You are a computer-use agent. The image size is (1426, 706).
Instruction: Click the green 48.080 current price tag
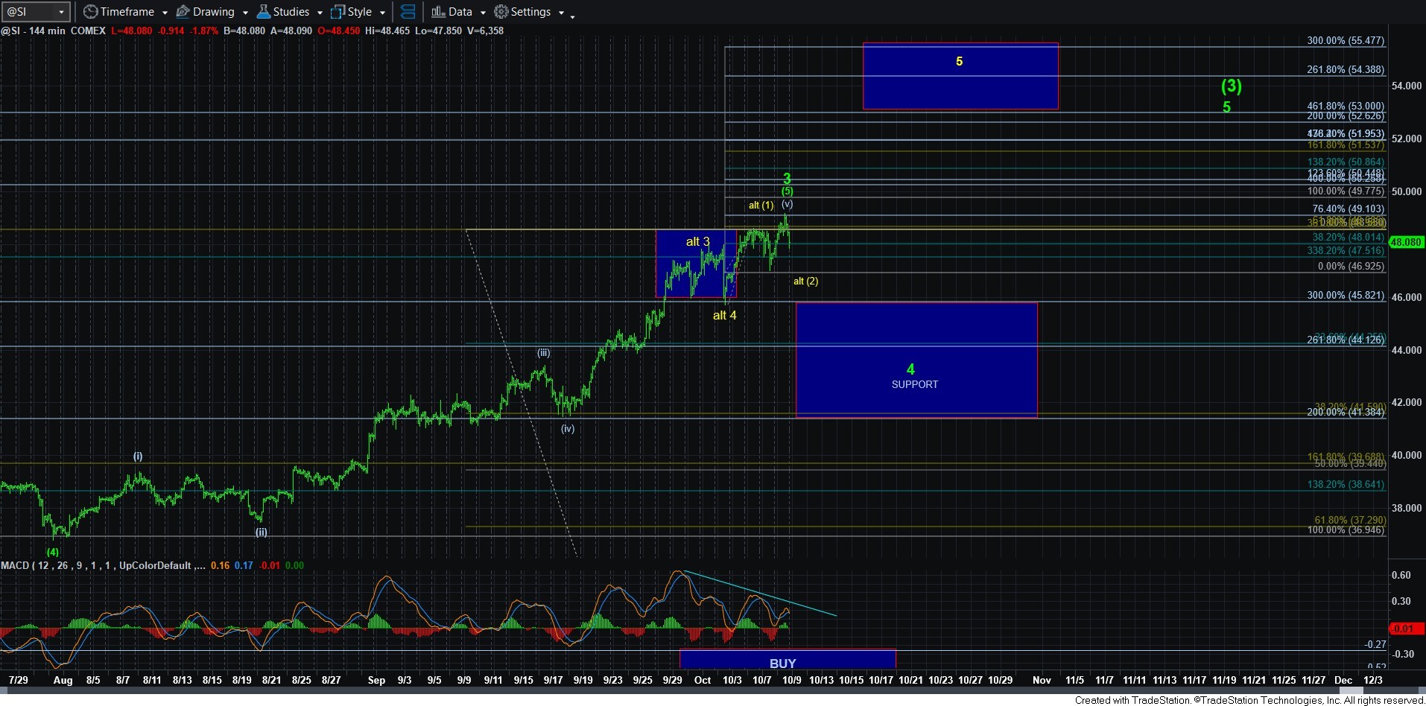(1406, 242)
